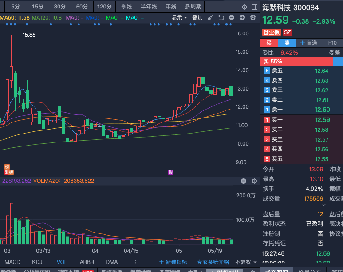Switch to 季线 quarterly chart
Viewport: 343px width, 272px height.
click(x=126, y=7)
